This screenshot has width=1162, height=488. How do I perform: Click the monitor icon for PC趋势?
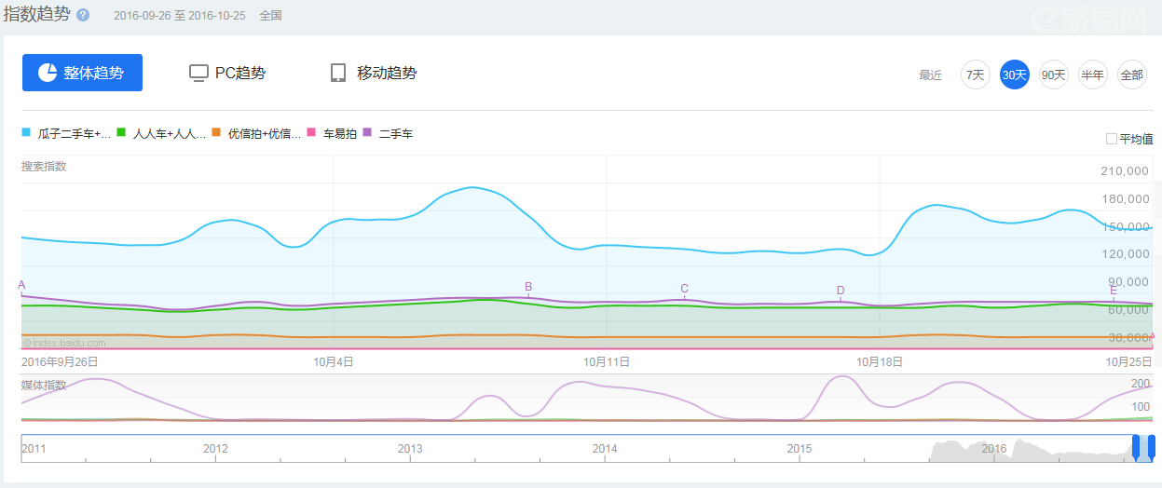click(x=198, y=74)
